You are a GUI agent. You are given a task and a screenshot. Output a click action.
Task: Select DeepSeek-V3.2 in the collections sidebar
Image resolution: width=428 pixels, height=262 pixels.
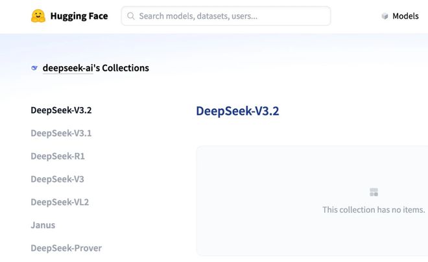pos(61,110)
